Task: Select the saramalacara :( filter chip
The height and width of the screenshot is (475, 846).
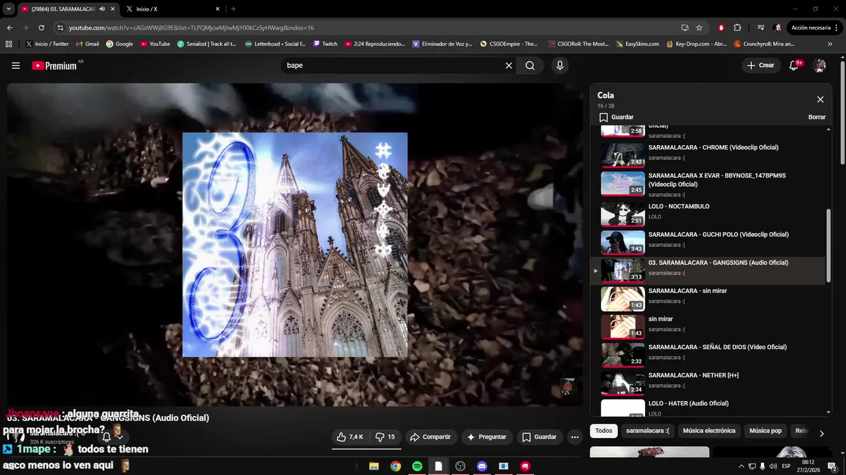Action: [648, 431]
